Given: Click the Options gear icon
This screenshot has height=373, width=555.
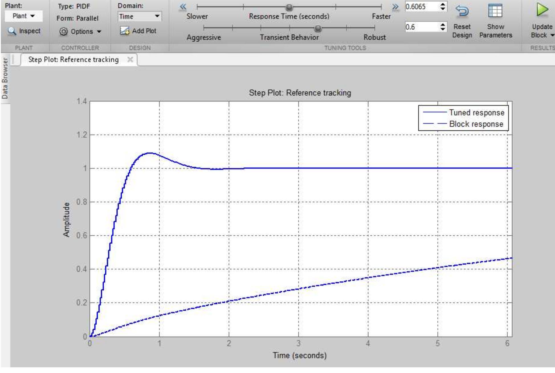Looking at the screenshot, I should tap(64, 31).
